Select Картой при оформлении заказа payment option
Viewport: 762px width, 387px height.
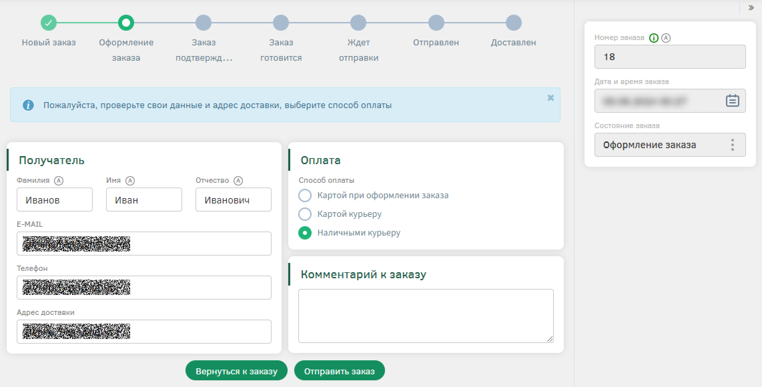tap(305, 196)
